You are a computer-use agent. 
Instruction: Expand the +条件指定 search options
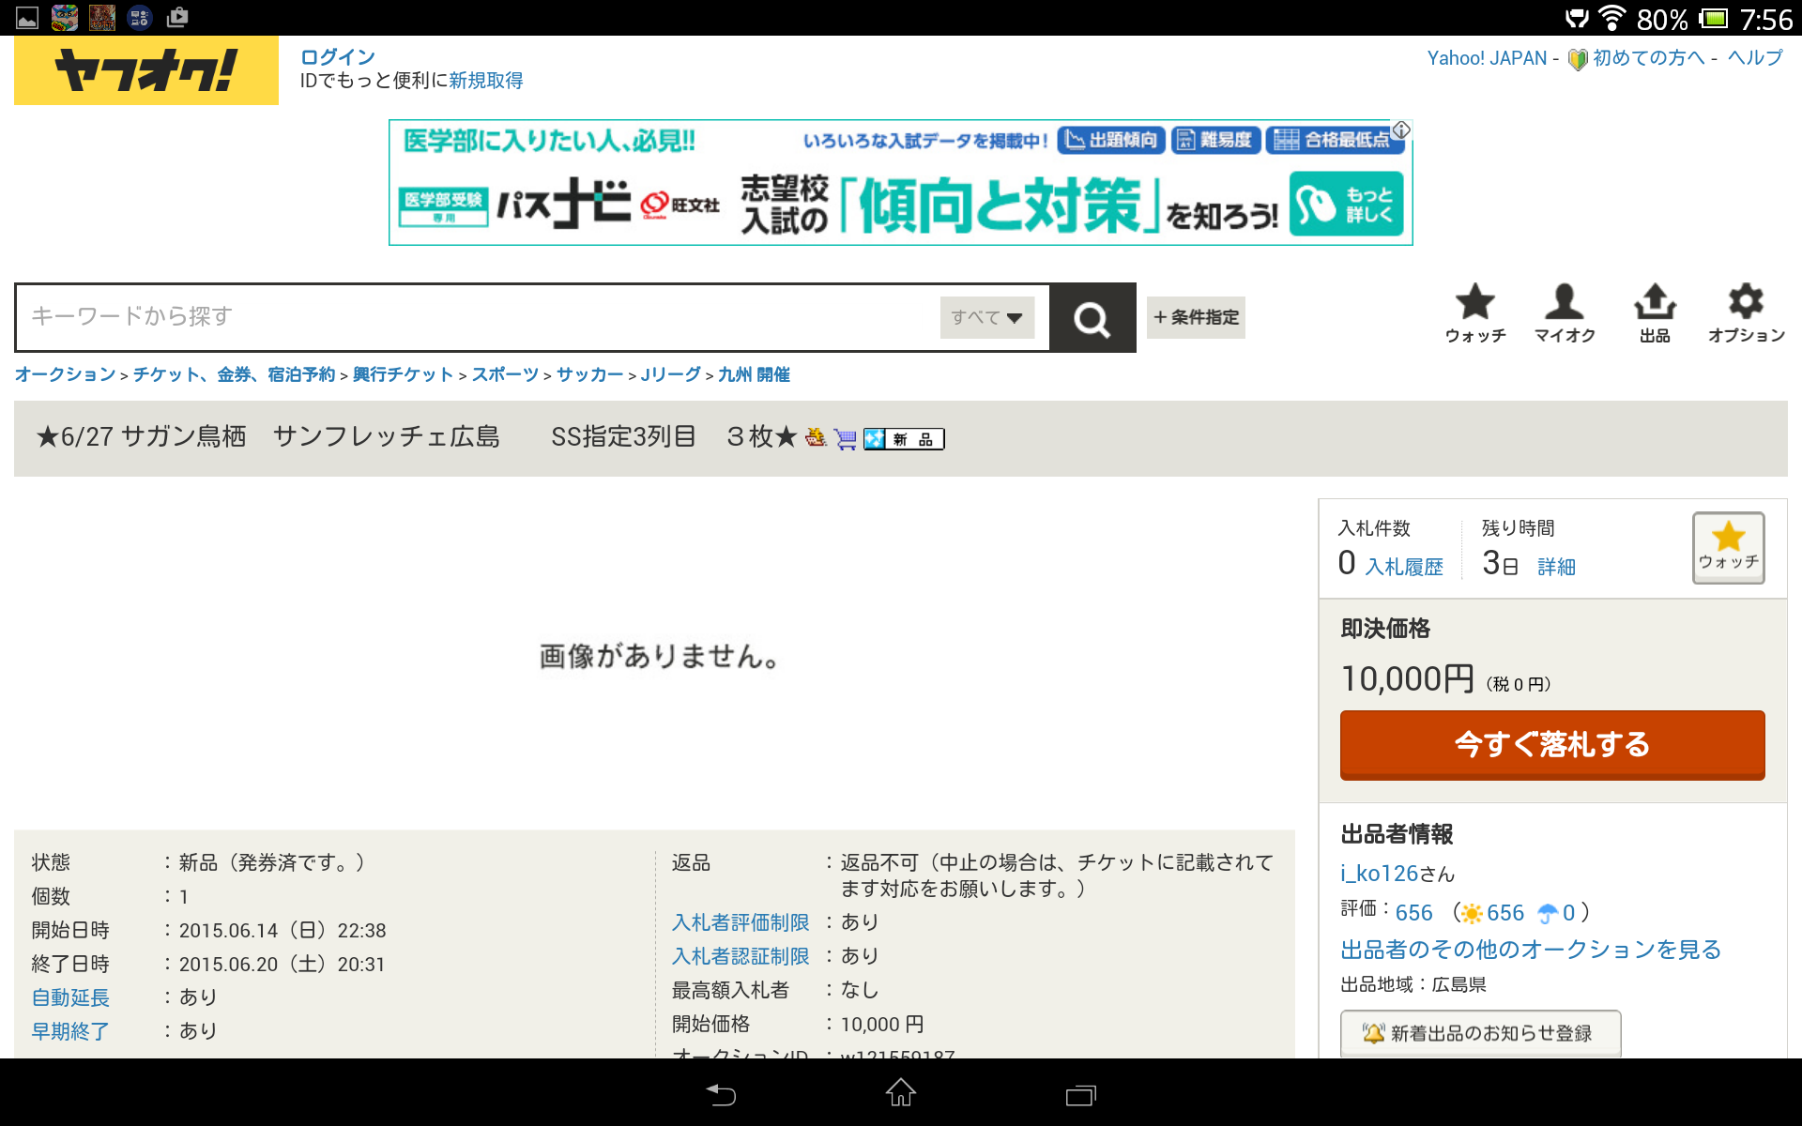[1196, 317]
